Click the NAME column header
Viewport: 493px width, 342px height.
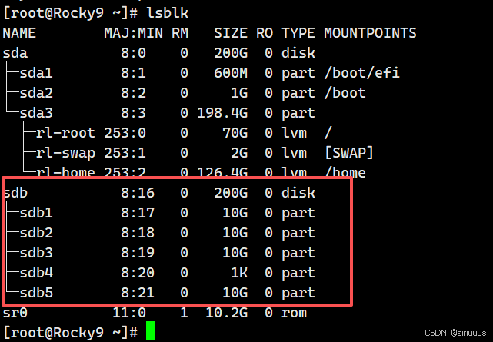(19, 33)
